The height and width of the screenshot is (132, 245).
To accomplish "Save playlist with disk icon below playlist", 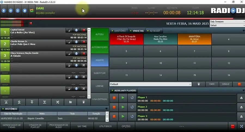I will (x=84, y=102).
